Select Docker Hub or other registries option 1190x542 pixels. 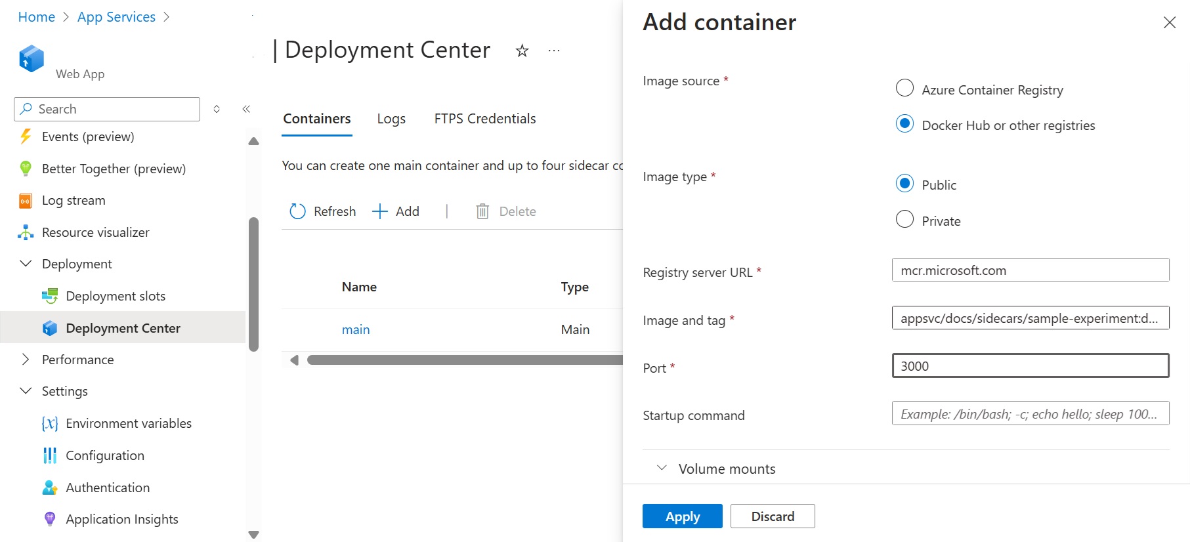click(x=904, y=123)
